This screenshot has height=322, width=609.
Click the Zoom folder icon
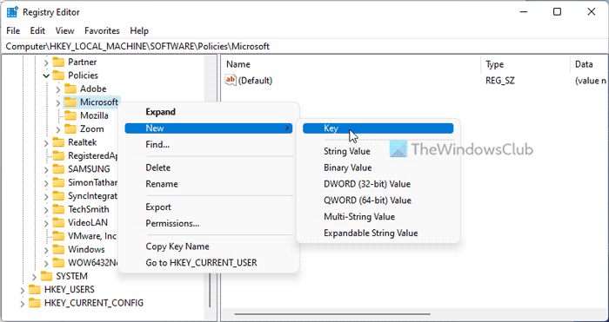(x=70, y=128)
